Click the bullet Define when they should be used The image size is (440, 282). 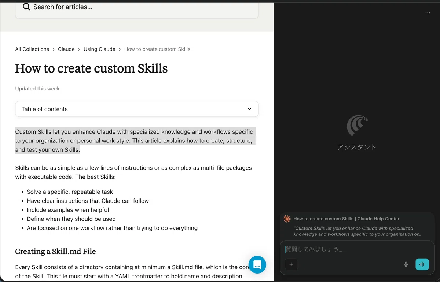[x=71, y=219]
